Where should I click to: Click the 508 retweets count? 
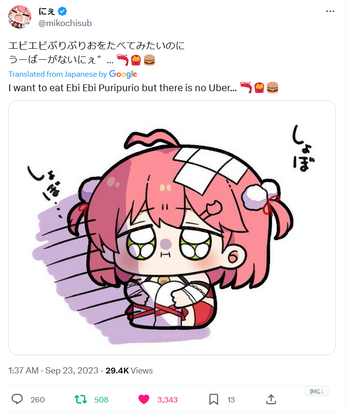(x=101, y=399)
